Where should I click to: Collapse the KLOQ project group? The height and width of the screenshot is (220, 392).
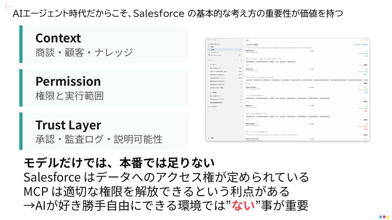pyautogui.click(x=208, y=92)
